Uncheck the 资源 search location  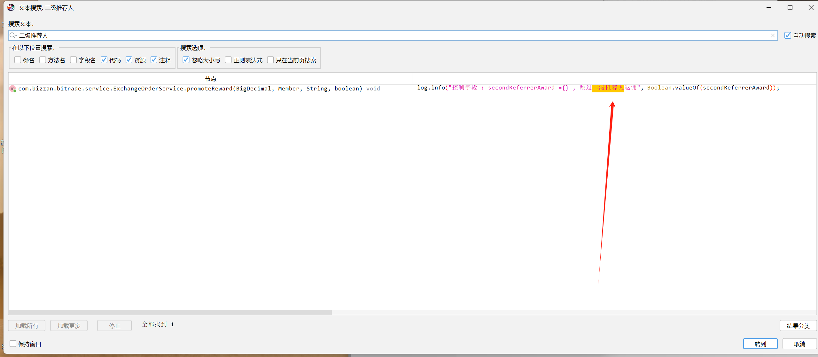129,60
